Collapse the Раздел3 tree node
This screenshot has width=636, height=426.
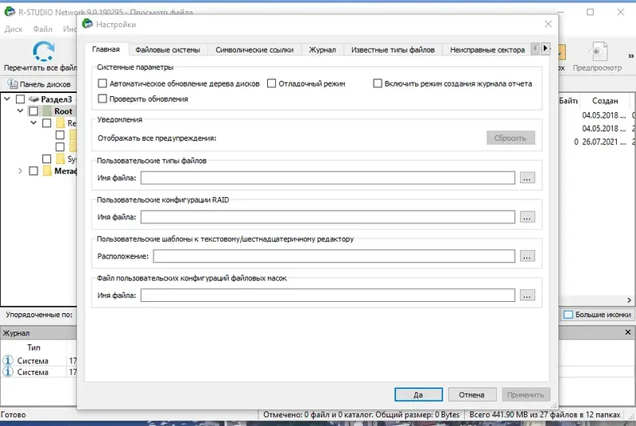pos(7,99)
